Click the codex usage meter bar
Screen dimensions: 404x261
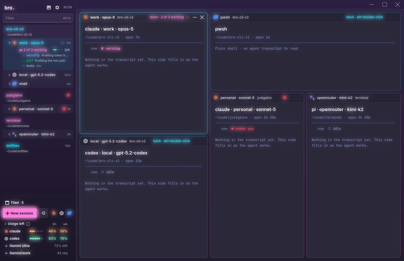pyautogui.click(x=36, y=239)
